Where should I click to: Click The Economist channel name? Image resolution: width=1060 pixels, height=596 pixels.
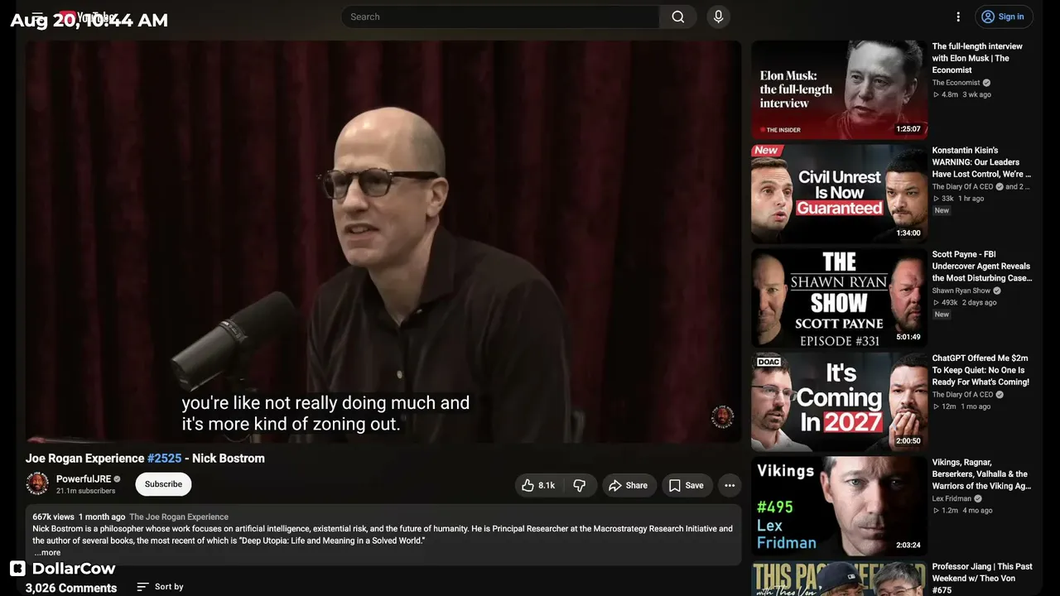coord(956,83)
